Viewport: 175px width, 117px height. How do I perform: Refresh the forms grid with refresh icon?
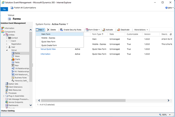click(171, 34)
